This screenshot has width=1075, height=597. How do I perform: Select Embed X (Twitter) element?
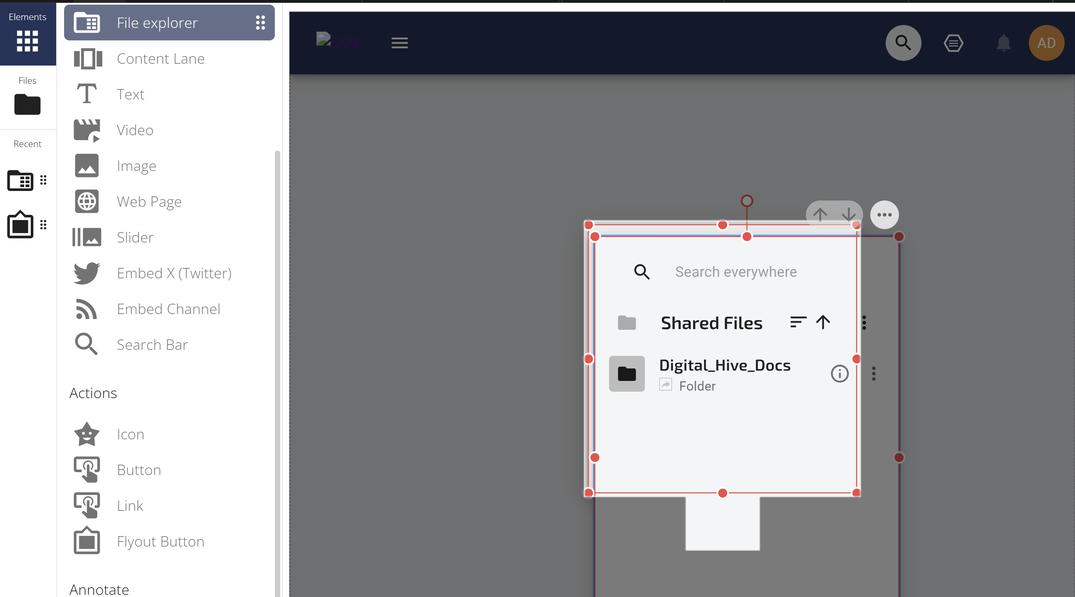[x=174, y=273]
